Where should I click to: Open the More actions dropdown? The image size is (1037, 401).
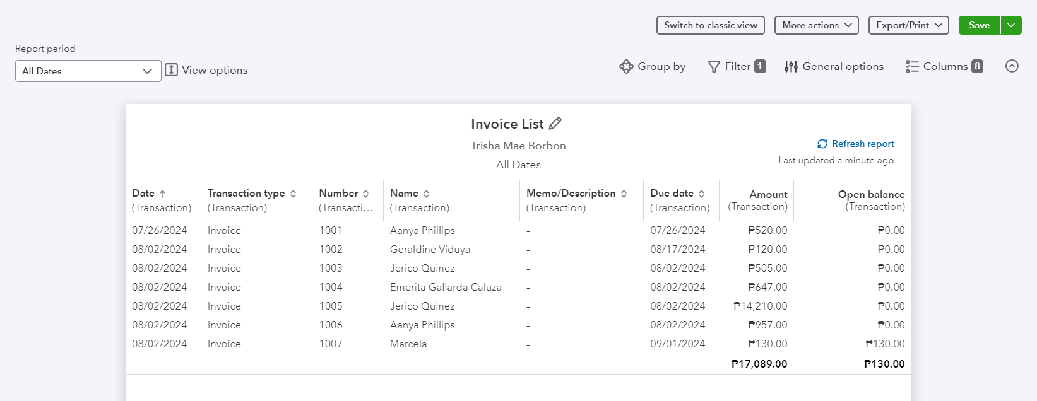(x=816, y=25)
